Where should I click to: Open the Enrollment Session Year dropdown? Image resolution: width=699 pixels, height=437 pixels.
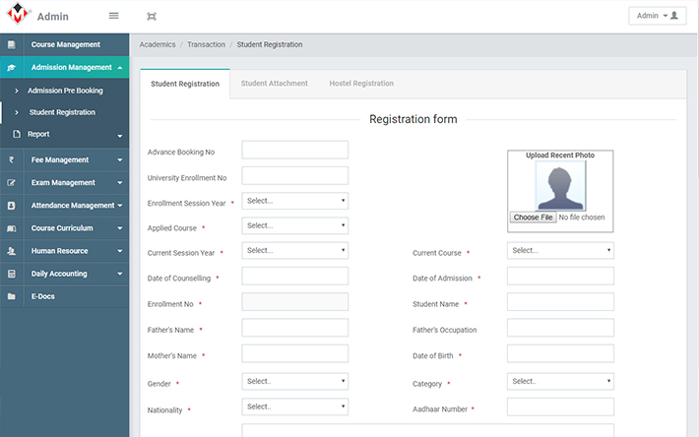[295, 201]
